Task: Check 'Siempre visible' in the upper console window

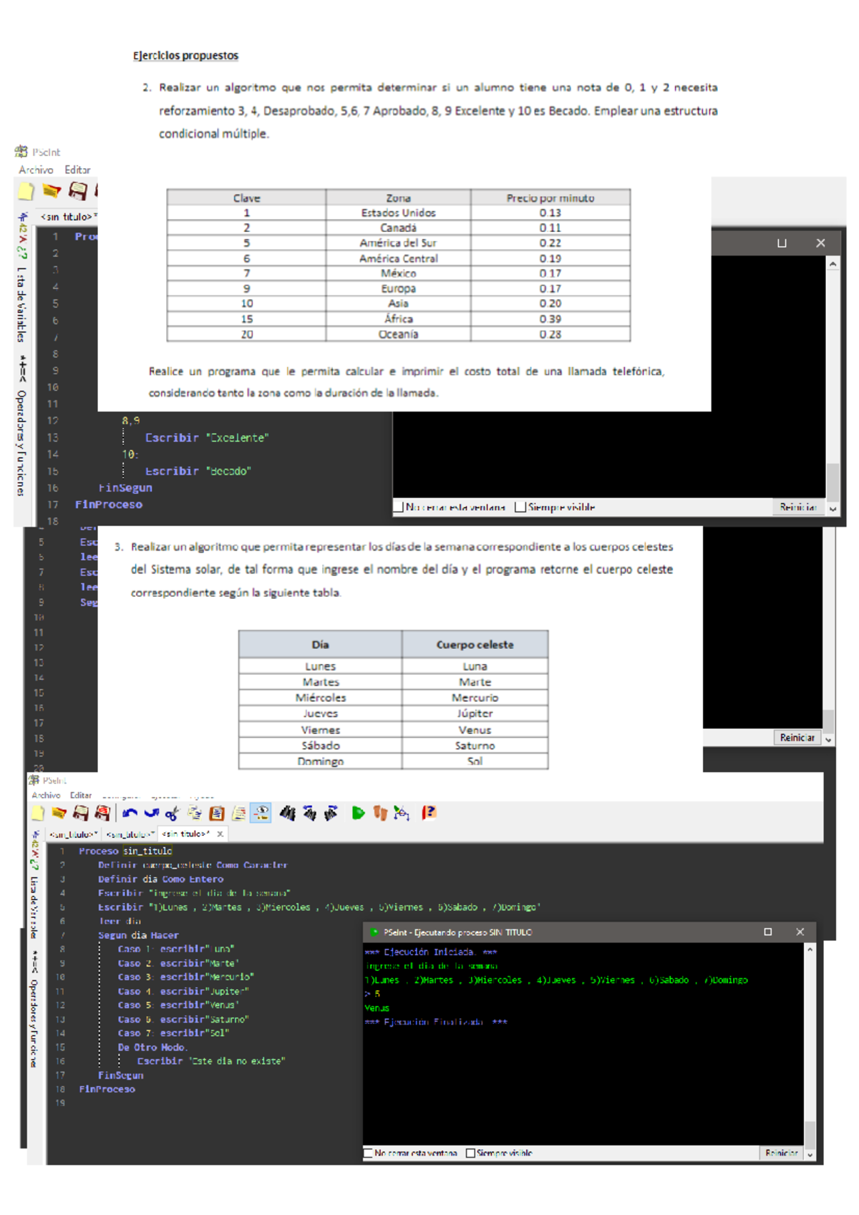Action: click(x=521, y=507)
